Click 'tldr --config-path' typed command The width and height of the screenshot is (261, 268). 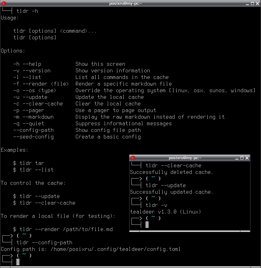coord(44,243)
